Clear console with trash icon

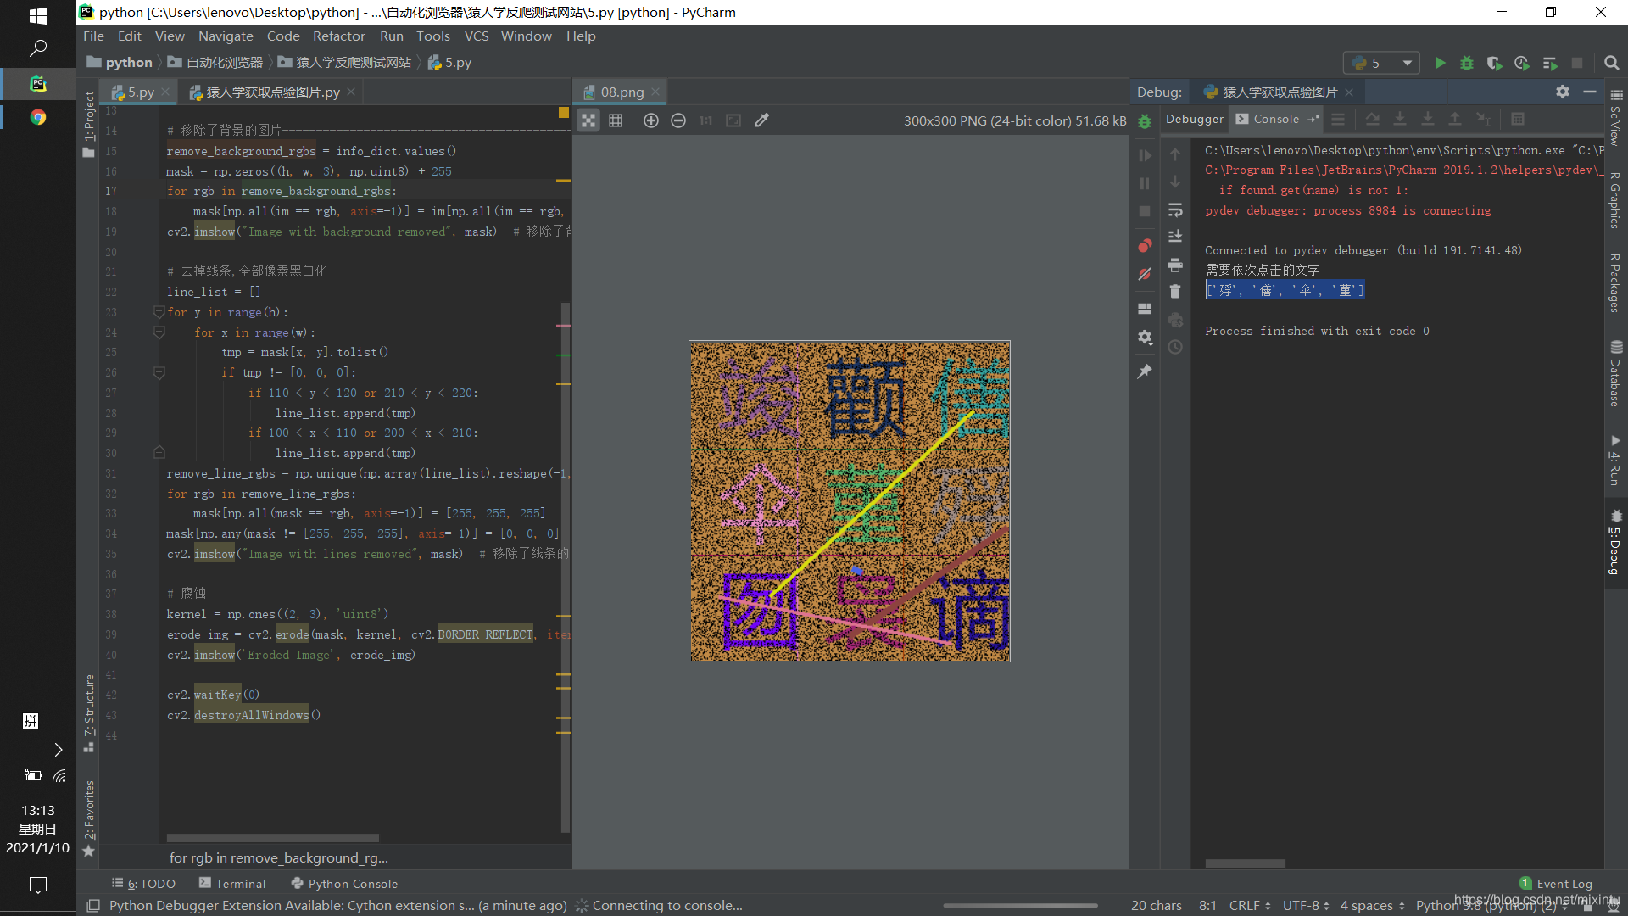(x=1175, y=292)
